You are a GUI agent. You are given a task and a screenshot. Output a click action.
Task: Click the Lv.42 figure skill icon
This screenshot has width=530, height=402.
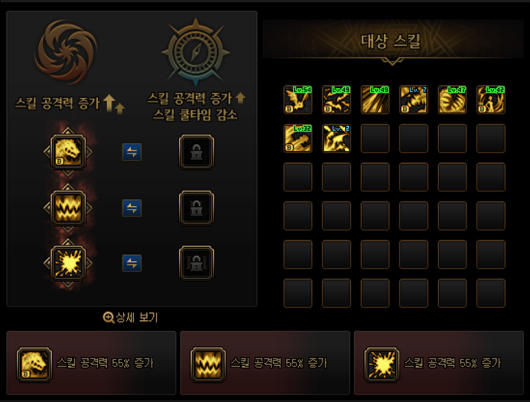491,100
